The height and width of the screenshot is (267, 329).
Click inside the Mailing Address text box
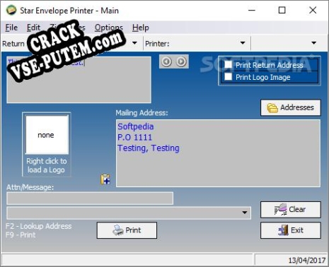pyautogui.click(x=218, y=153)
